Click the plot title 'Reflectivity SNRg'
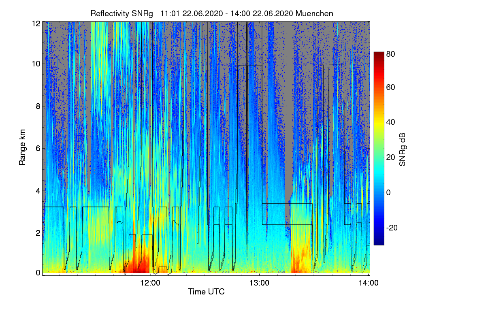The height and width of the screenshot is (324, 486). pos(122,13)
